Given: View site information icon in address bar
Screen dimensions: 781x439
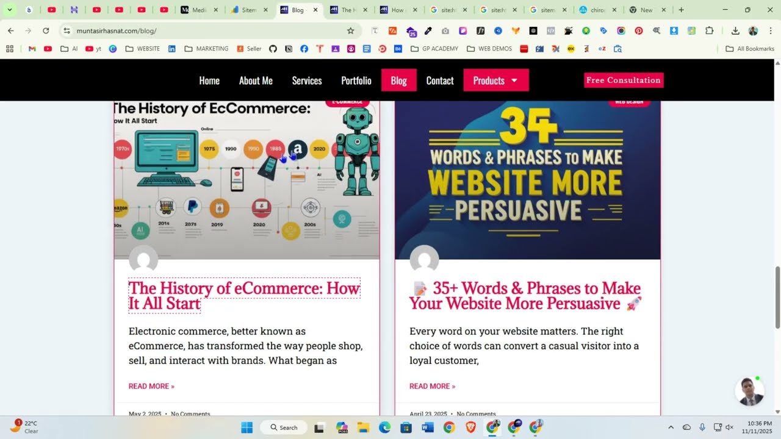Looking at the screenshot, I should coord(67,30).
